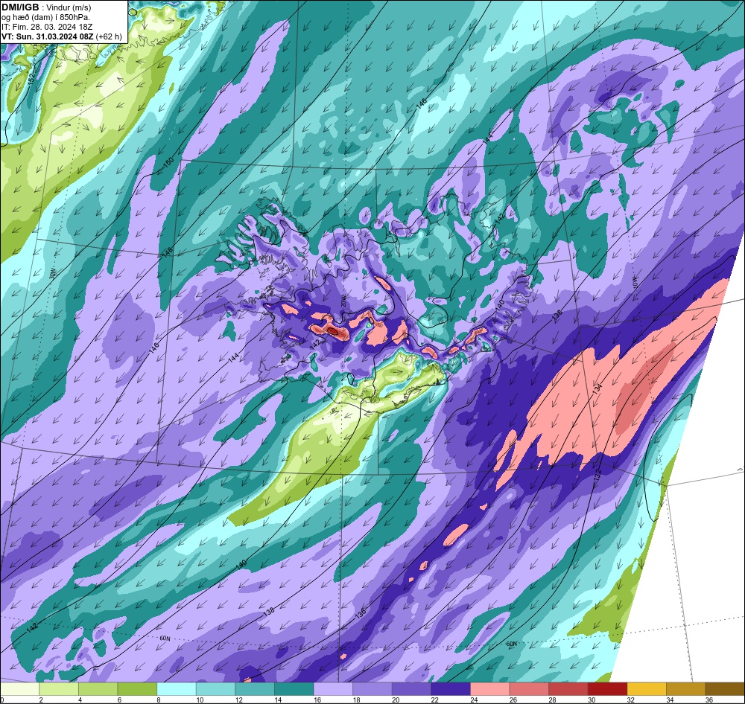Click the legend scale number '12'
The width and height of the screenshot is (745, 704).
coord(238,700)
